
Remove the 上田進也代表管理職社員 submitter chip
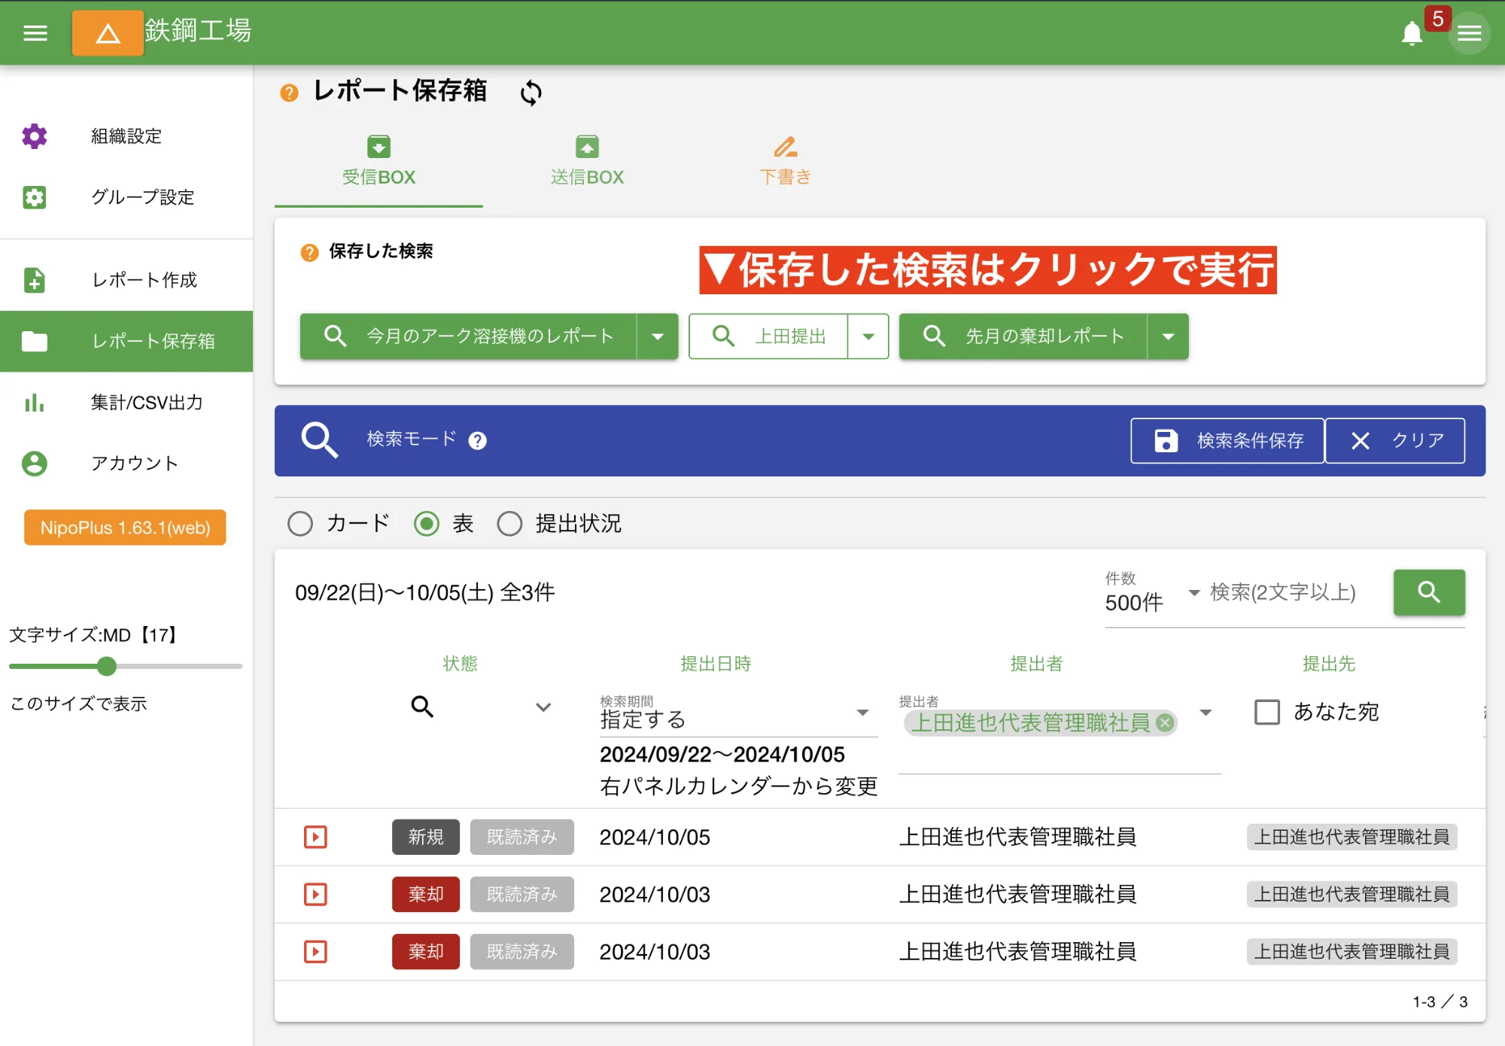point(1165,722)
